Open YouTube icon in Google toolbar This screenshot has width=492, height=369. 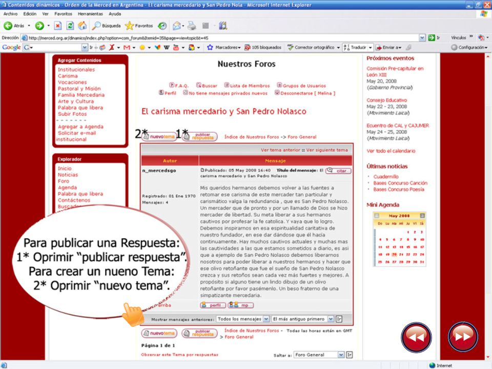click(176, 47)
